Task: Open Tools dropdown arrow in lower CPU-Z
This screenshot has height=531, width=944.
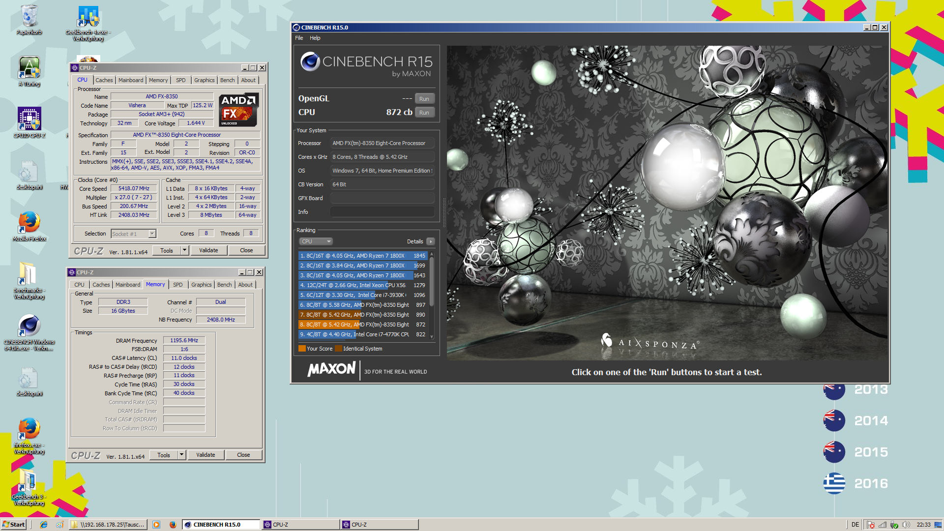Action: coord(181,455)
